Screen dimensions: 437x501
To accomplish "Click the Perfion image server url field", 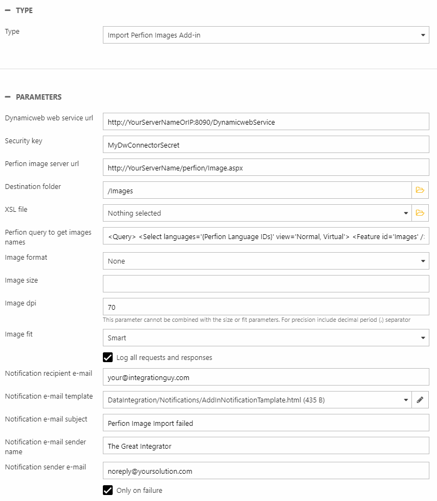I will [266, 168].
